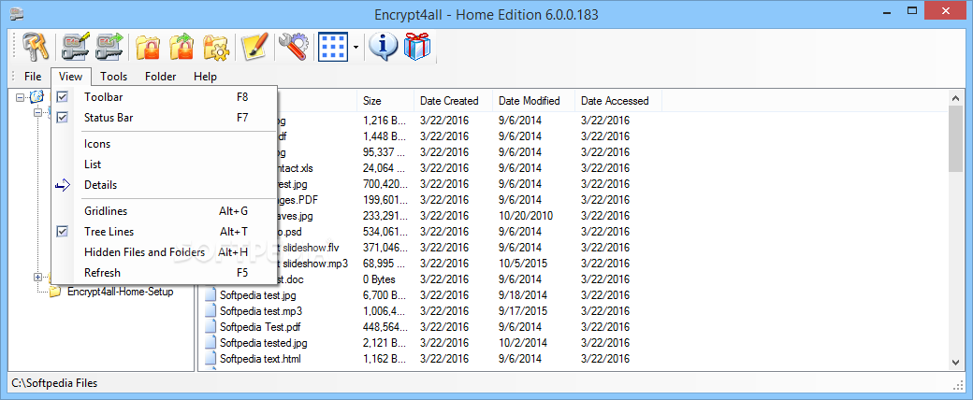Click the 10/5/2015 modified date cell
Image resolution: width=973 pixels, height=400 pixels.
tap(523, 263)
